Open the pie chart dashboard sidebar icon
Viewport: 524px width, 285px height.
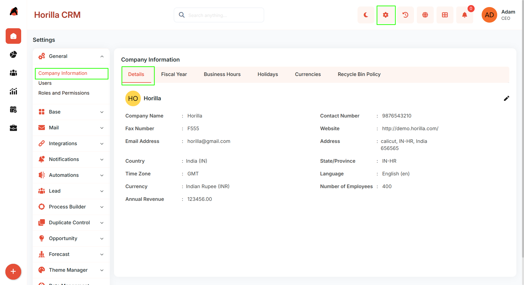[13, 54]
